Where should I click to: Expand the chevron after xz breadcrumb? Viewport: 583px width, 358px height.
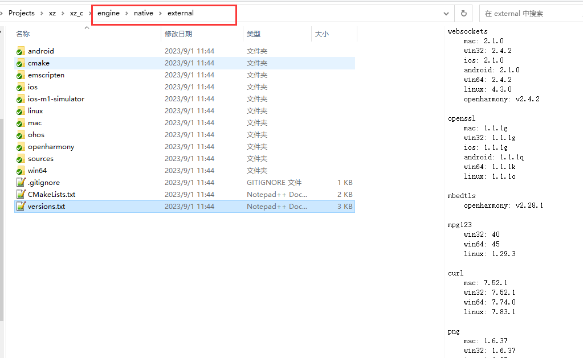63,13
